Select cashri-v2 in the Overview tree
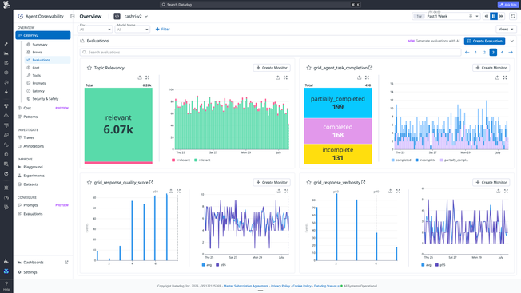 pyautogui.click(x=43, y=35)
